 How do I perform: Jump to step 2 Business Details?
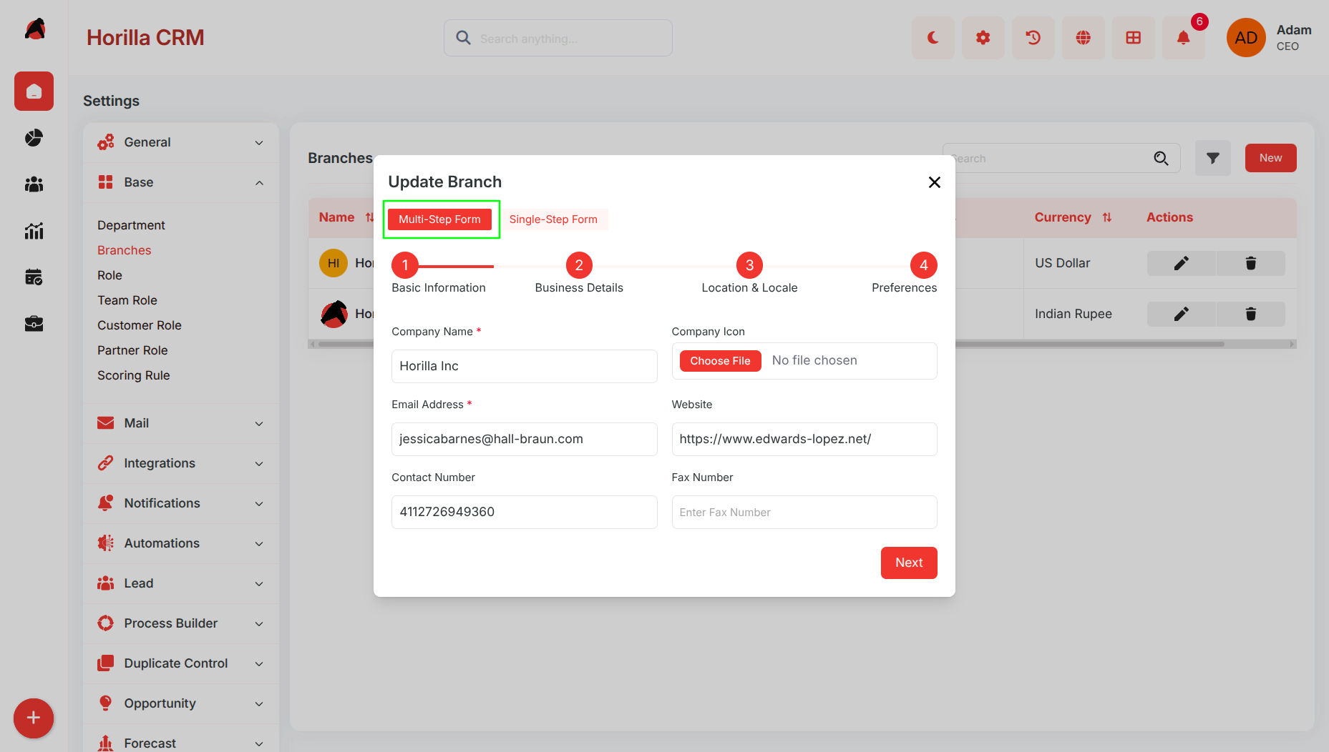click(579, 265)
